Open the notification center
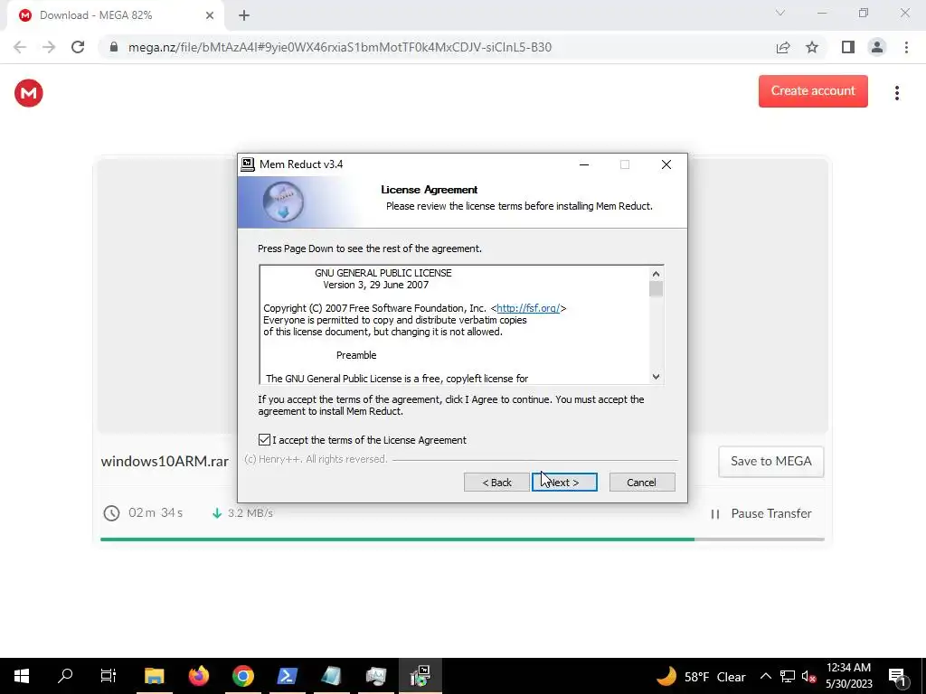 898,677
